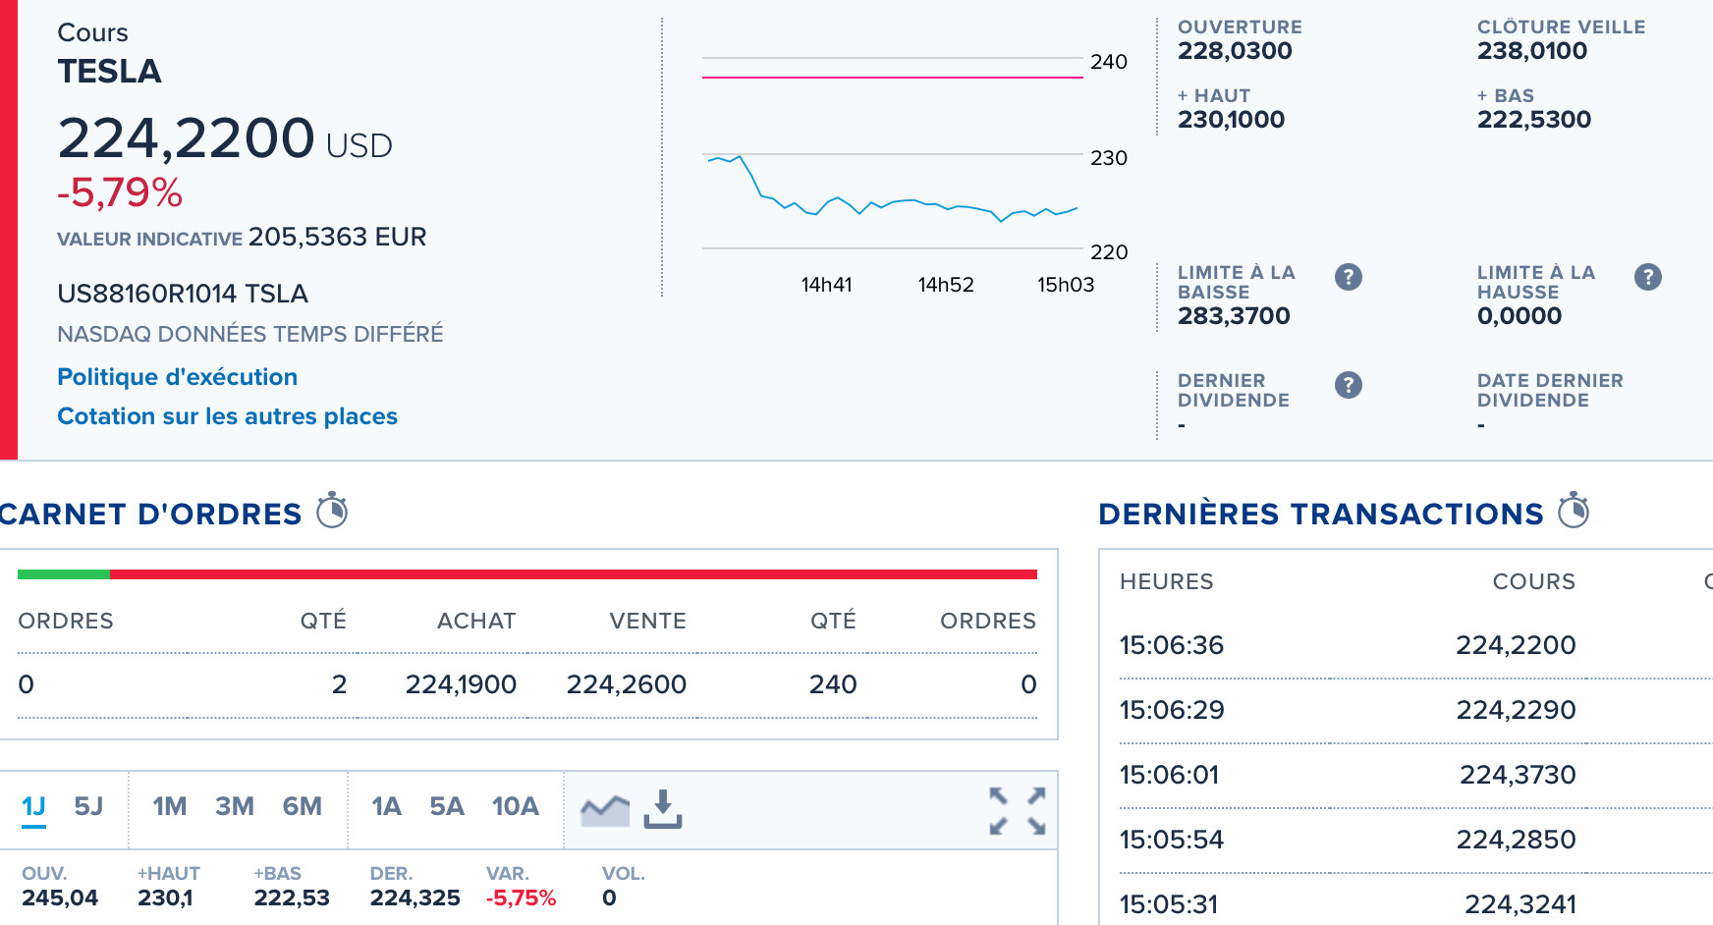Image resolution: width=1713 pixels, height=925 pixels.
Task: Click the ACHAT price 224,1900
Action: (461, 684)
